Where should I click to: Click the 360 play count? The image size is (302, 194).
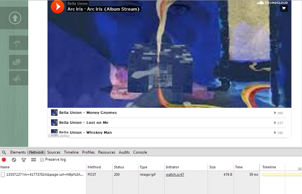(279, 113)
